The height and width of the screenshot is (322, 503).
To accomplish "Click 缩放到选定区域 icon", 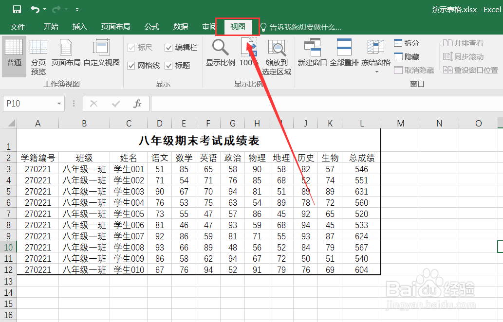I will click(277, 58).
